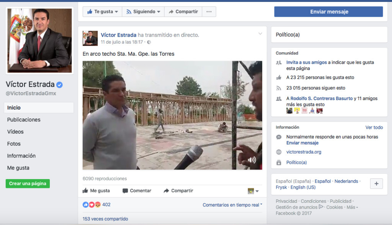The height and width of the screenshot is (225, 392).
Task: Open the Te gusta dropdown
Action: (102, 12)
